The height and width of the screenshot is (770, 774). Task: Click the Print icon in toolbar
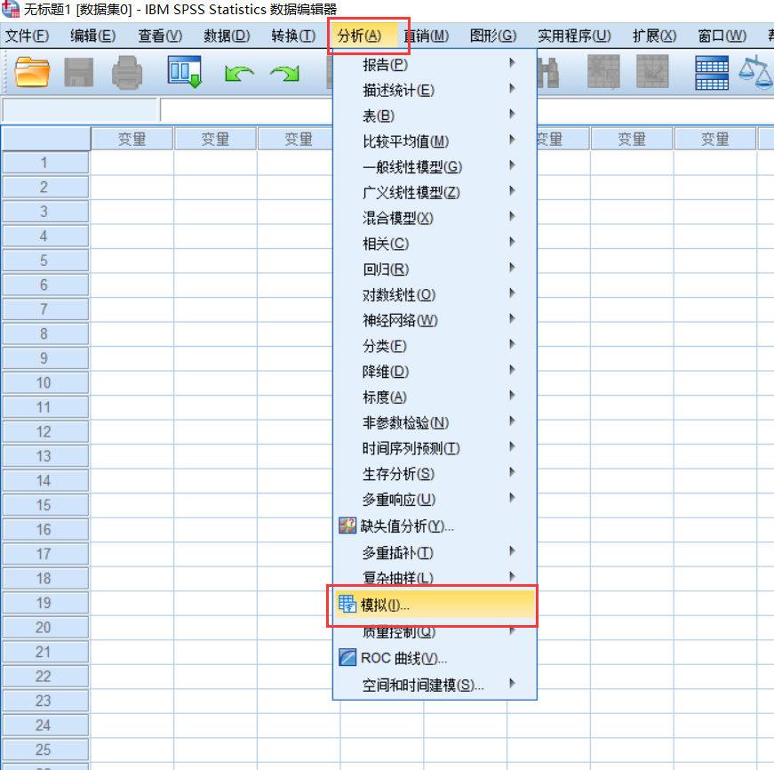click(127, 73)
